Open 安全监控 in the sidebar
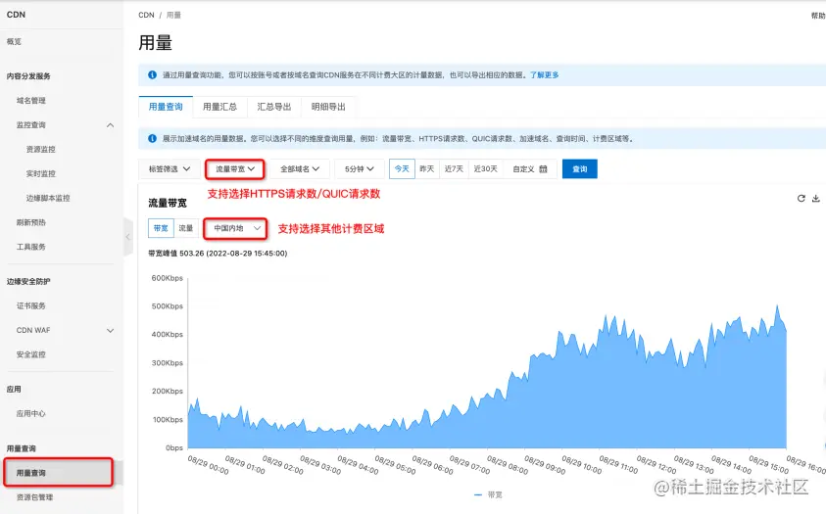This screenshot has width=826, height=514. click(x=31, y=354)
